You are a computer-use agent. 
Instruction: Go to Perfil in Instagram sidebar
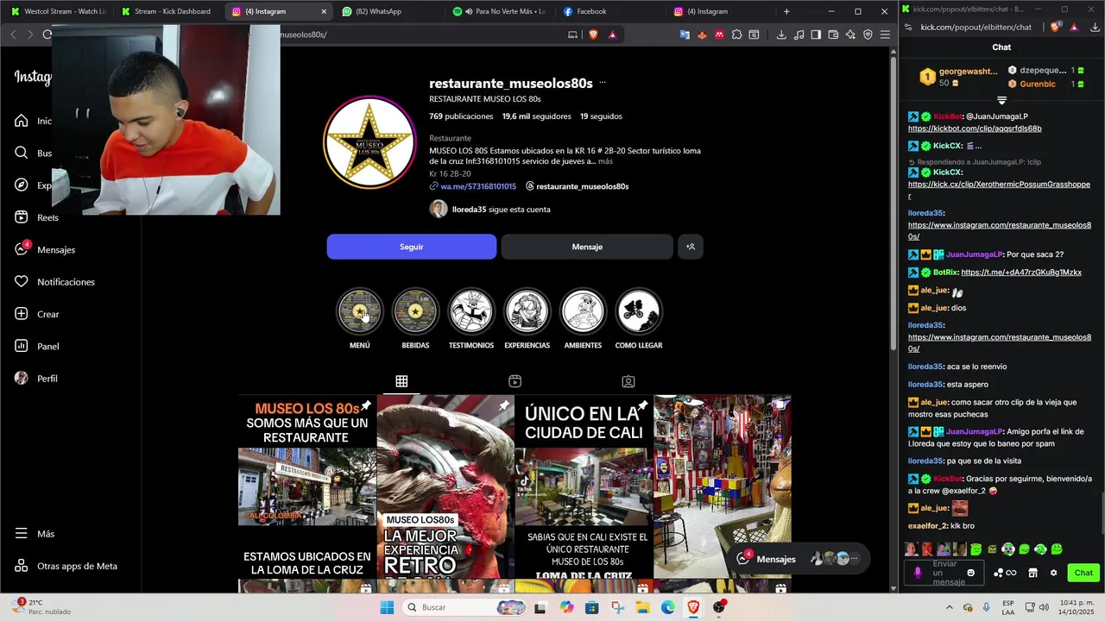click(x=36, y=379)
